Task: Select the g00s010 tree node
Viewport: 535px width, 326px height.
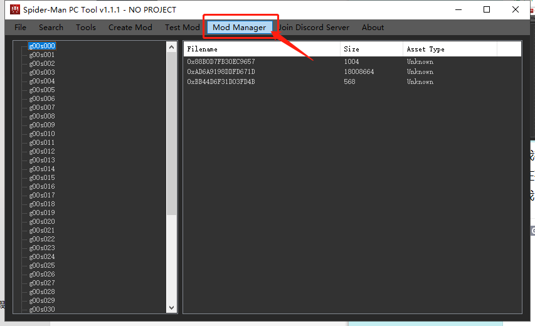Action: point(42,134)
